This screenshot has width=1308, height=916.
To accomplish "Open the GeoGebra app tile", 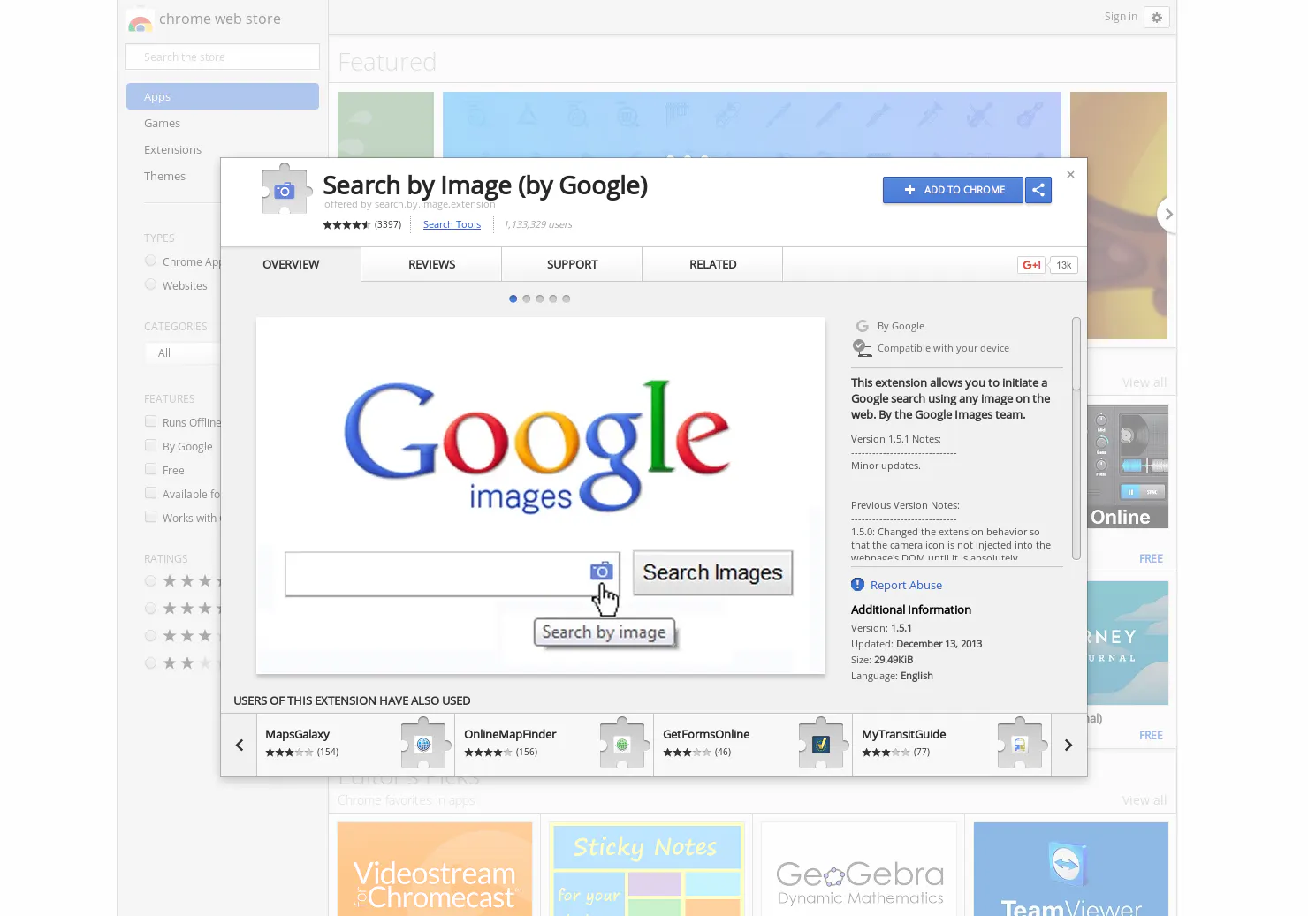I will coord(859,869).
